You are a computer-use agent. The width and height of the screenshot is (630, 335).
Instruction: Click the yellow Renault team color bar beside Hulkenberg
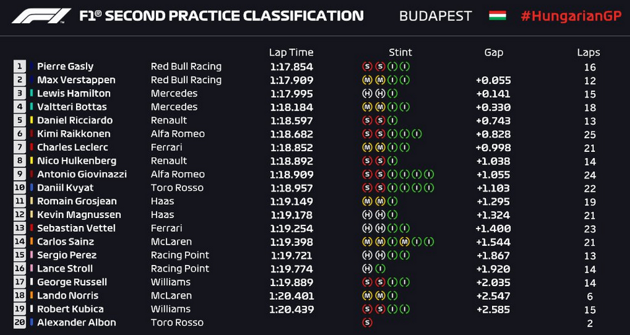[x=32, y=161]
